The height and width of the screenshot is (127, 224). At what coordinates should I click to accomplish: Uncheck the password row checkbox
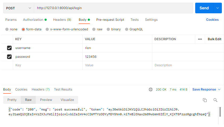coord(9,57)
